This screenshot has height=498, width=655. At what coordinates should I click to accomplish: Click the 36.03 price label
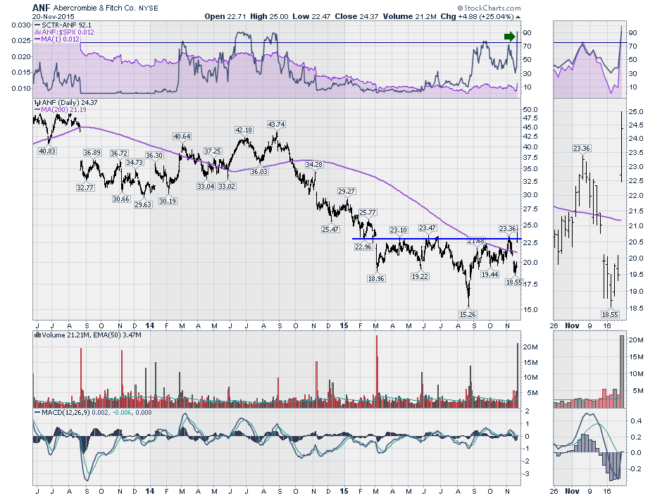[259, 171]
